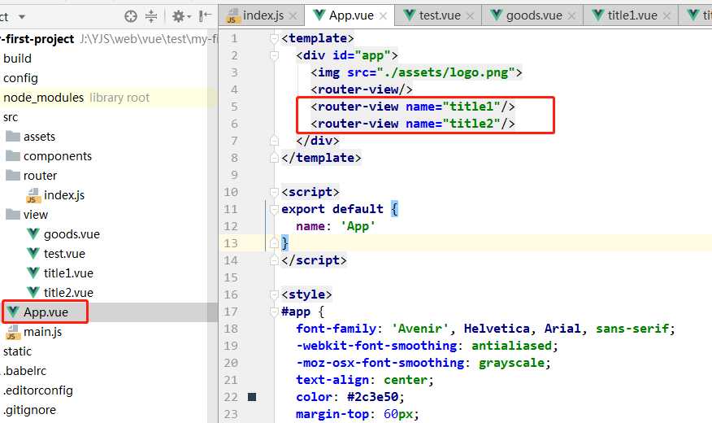Click the view folder icon
The height and width of the screenshot is (423, 712).
coord(13,215)
